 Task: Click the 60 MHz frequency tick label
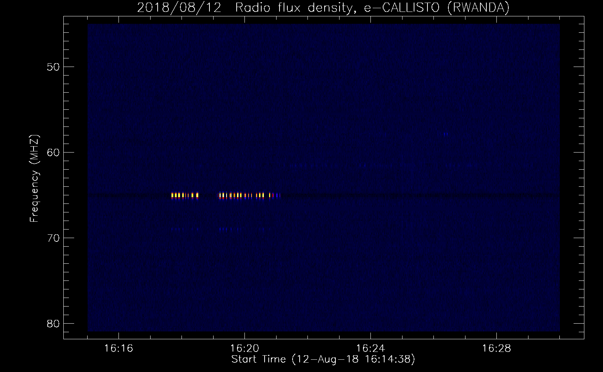54,153
